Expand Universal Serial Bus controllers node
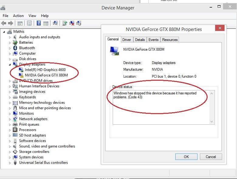The height and width of the screenshot is (179, 237). (10, 163)
